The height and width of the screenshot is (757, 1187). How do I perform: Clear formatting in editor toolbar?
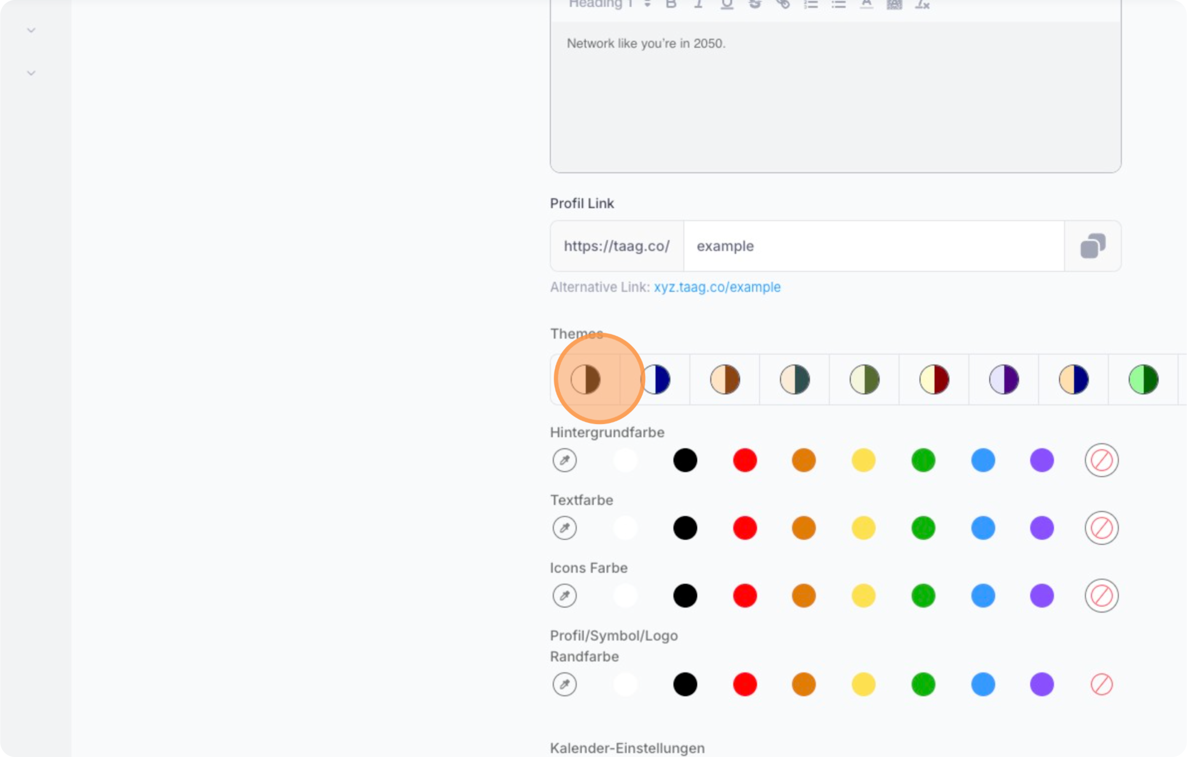(x=922, y=4)
